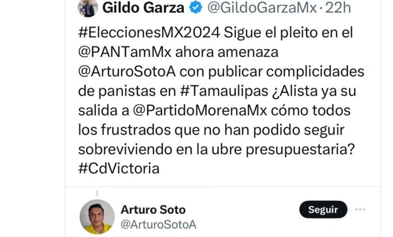Open the #CdVictoria hashtag
The image size is (393, 237).
[x=119, y=168]
